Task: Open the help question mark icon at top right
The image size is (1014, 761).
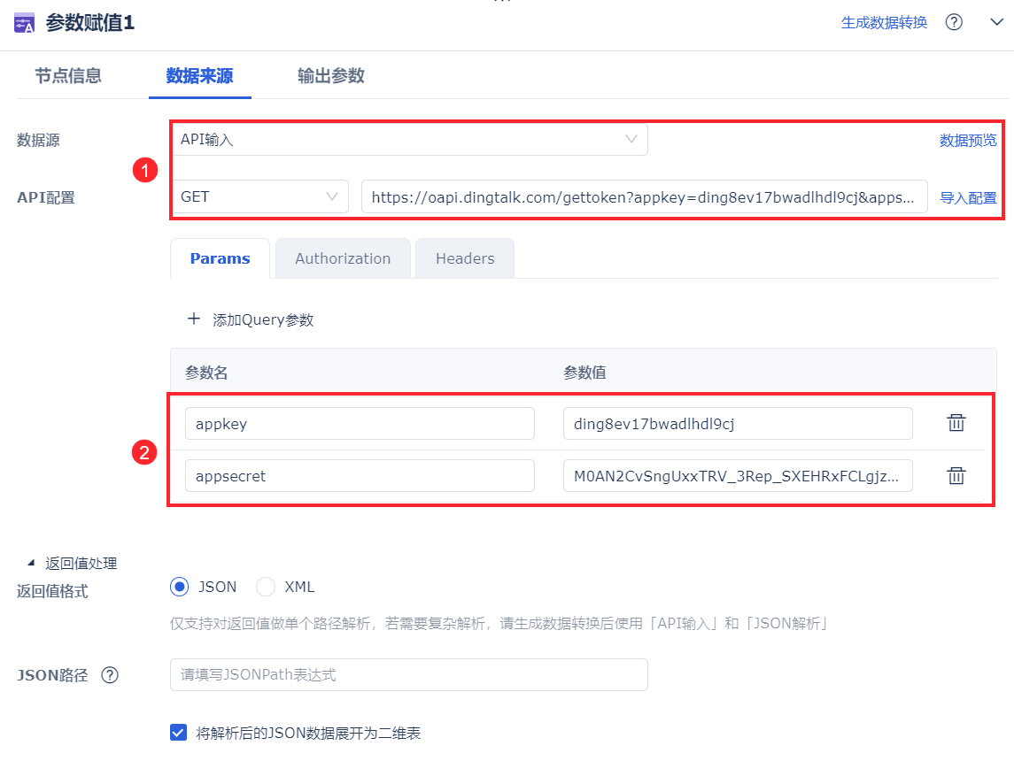Action: (954, 22)
